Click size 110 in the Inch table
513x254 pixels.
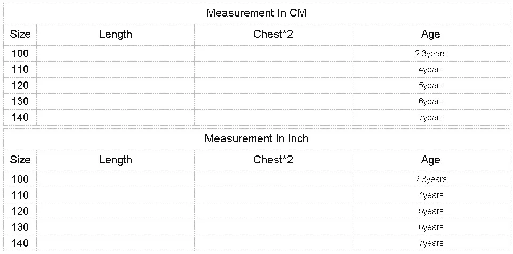[x=20, y=195]
